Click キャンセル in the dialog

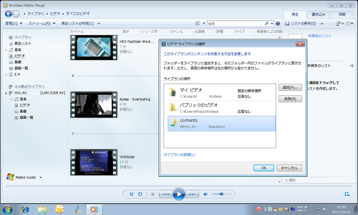289,168
